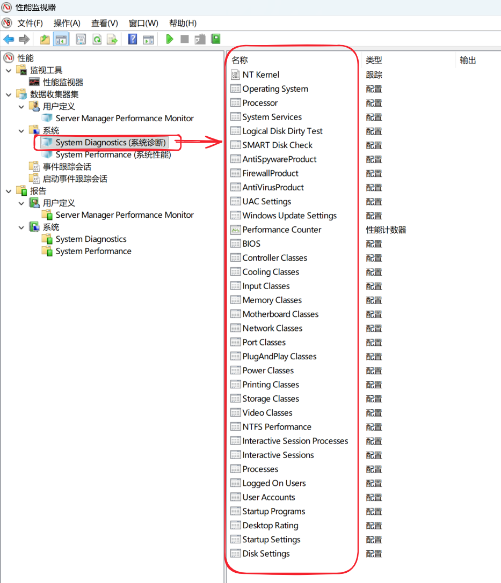The image size is (501, 583).
Task: Select the System Services entry
Action: [272, 117]
